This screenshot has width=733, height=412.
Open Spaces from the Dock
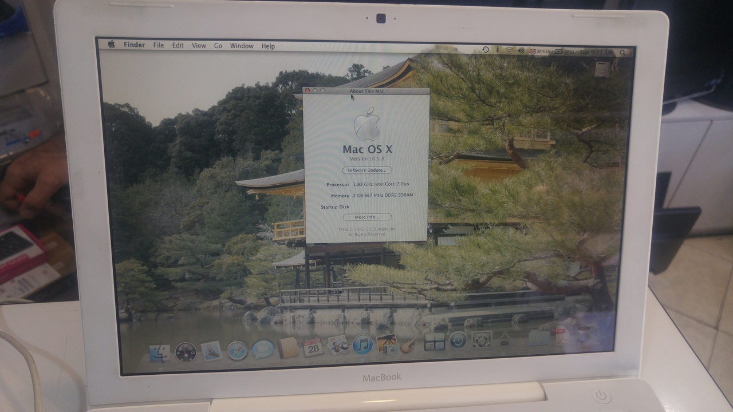(434, 342)
